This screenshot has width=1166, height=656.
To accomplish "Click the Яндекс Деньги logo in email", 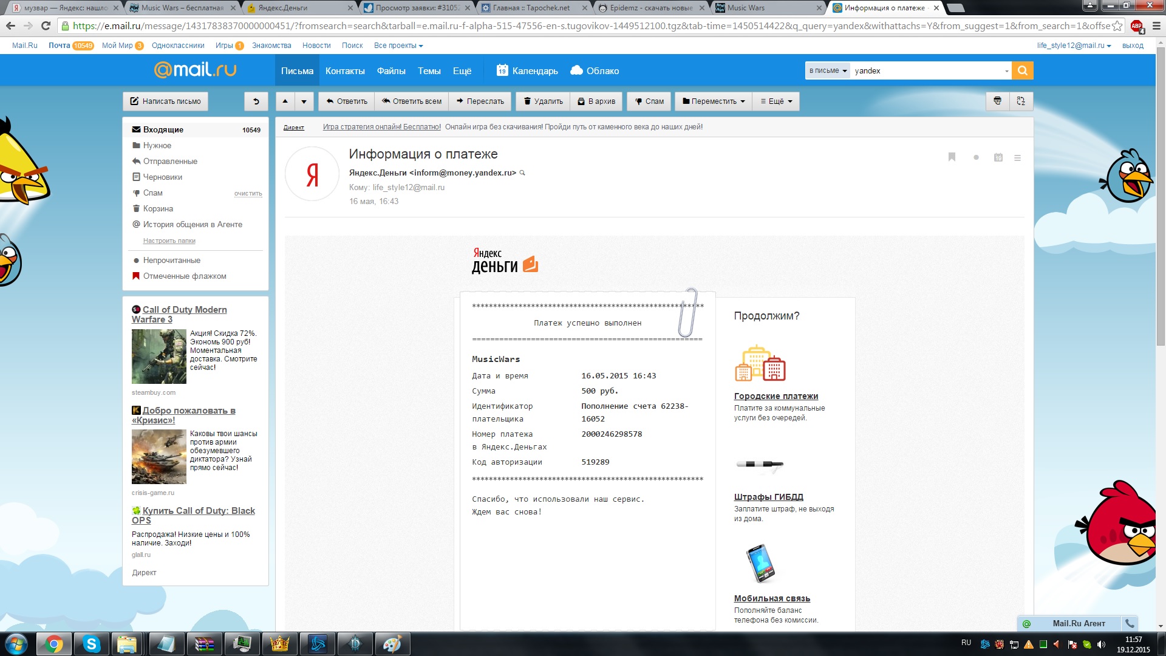I will [x=505, y=261].
